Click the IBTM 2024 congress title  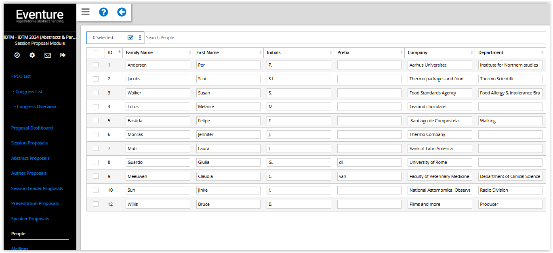coord(40,37)
